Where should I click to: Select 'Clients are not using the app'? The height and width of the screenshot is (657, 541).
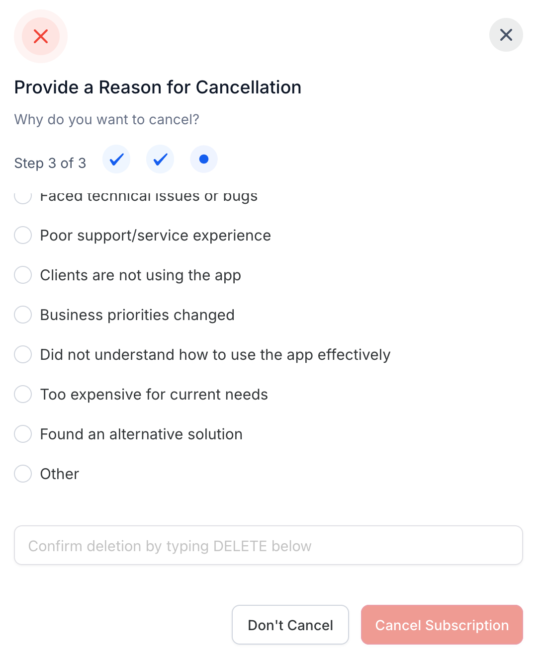[x=23, y=275]
